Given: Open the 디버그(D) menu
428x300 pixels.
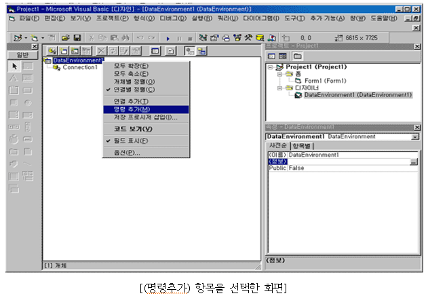Looking at the screenshot, I should pos(173,18).
